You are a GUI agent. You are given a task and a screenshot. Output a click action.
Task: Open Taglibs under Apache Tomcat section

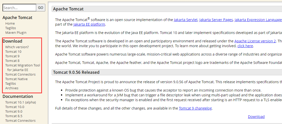[x=11, y=28]
